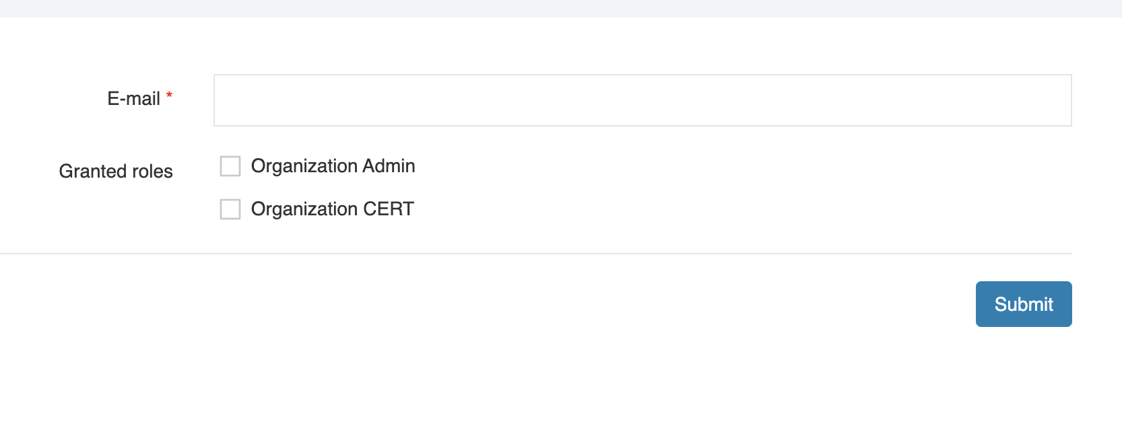The image size is (1122, 440).
Task: Focus the empty e-mail text box
Action: (642, 100)
